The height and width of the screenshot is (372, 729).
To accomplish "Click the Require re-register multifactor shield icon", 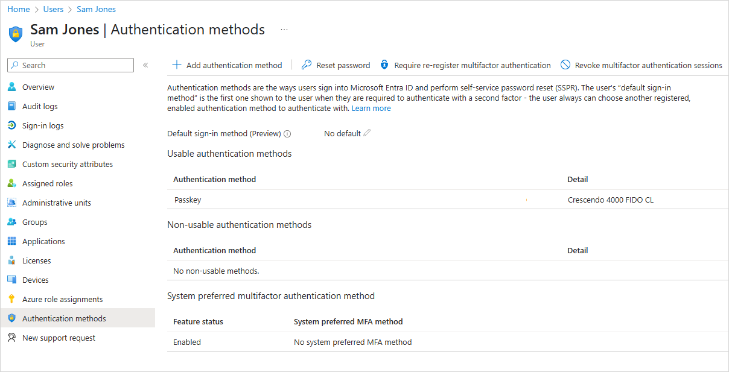I will tap(384, 65).
